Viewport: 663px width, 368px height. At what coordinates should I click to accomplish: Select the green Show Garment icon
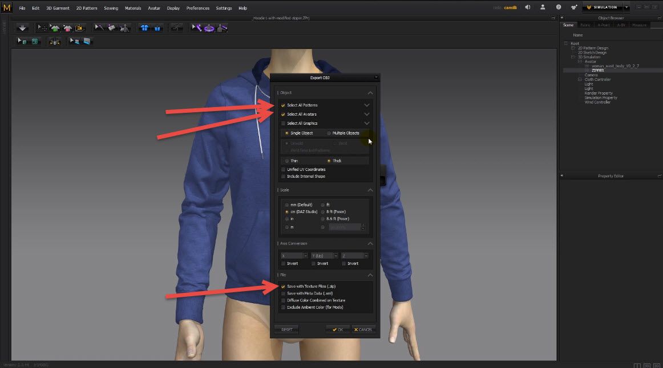pos(55,28)
